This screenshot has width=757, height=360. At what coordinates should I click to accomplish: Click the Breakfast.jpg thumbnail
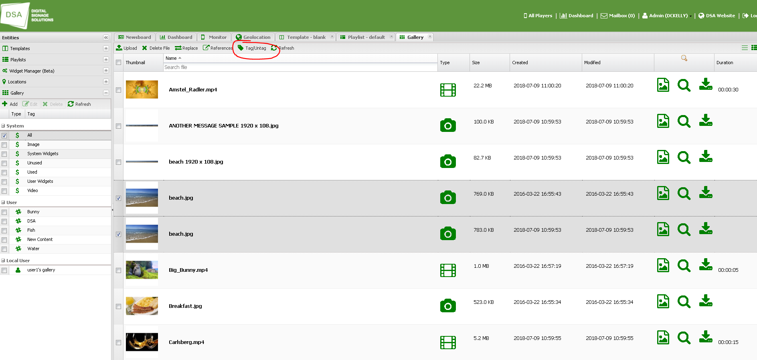click(142, 306)
